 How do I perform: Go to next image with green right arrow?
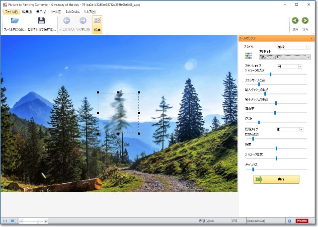tap(307, 21)
